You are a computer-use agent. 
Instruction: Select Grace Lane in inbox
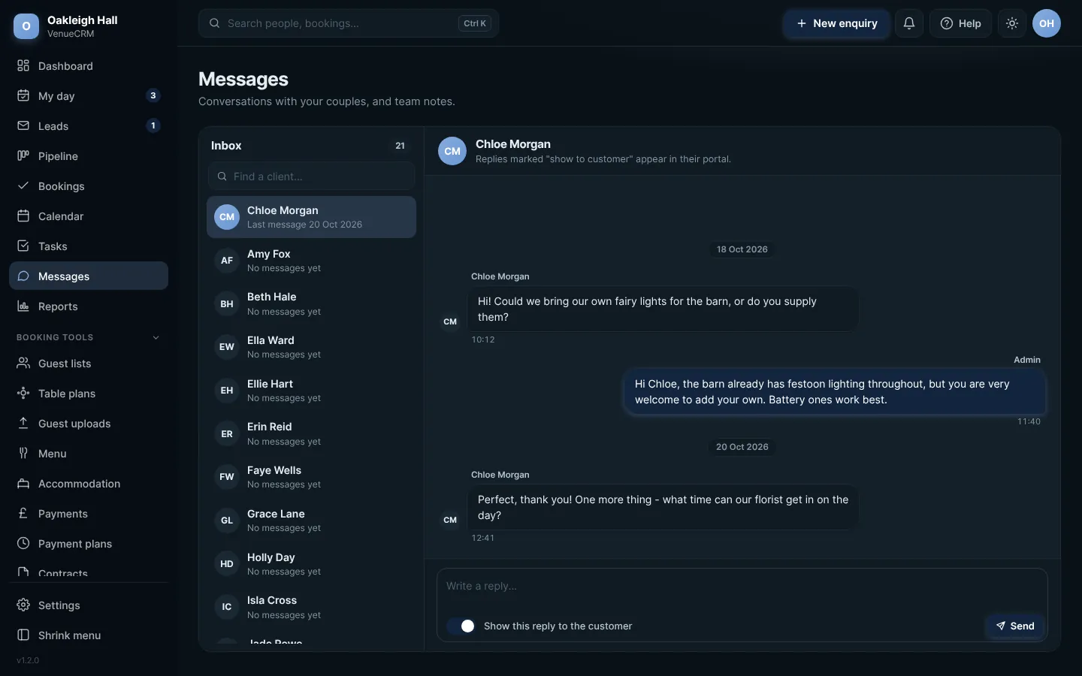[x=311, y=521]
